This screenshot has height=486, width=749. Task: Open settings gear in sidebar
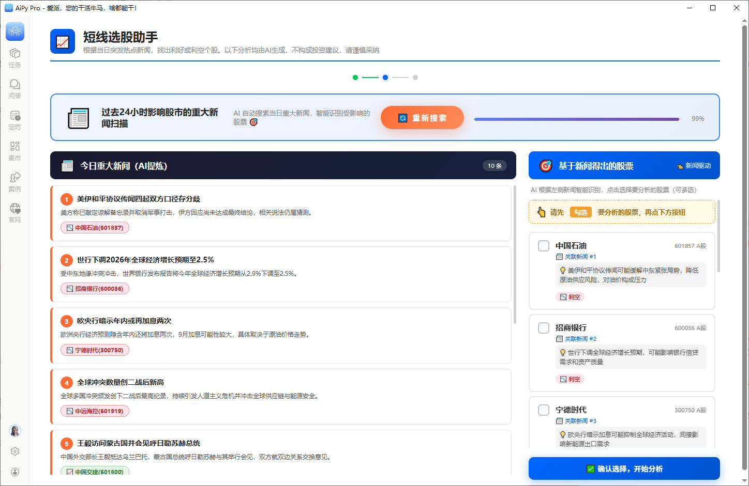pos(15,451)
